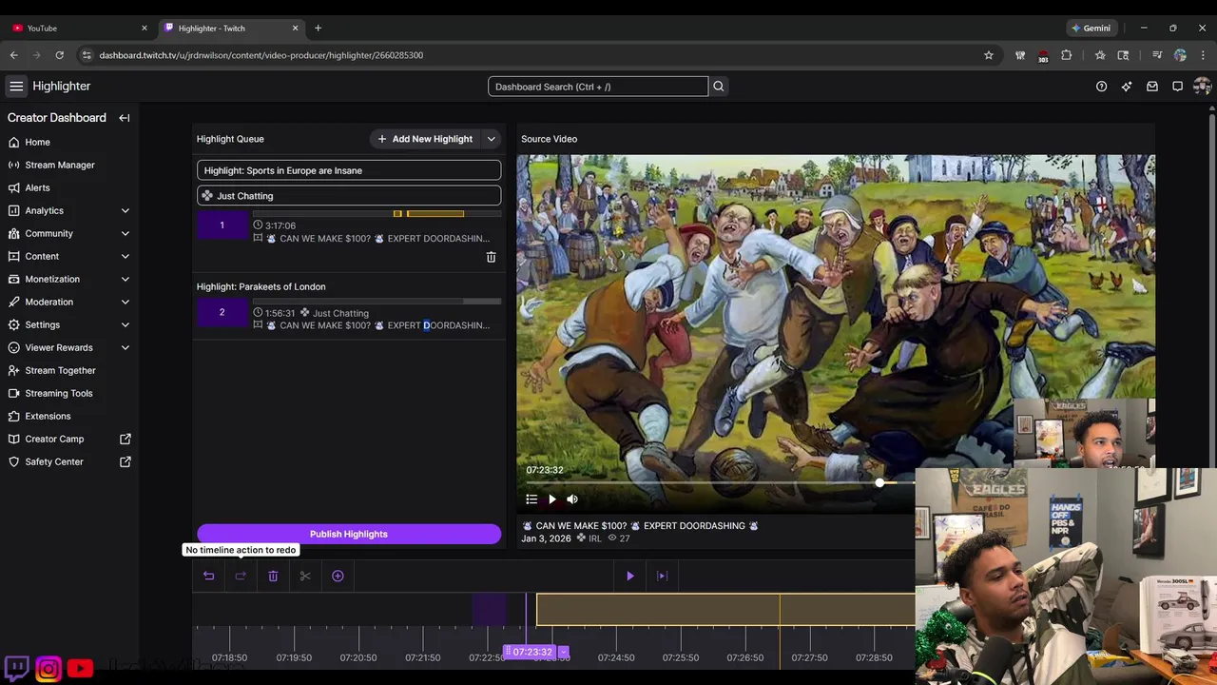Click the yellow highlighted segment on timeline
1217x685 pixels.
point(725,610)
